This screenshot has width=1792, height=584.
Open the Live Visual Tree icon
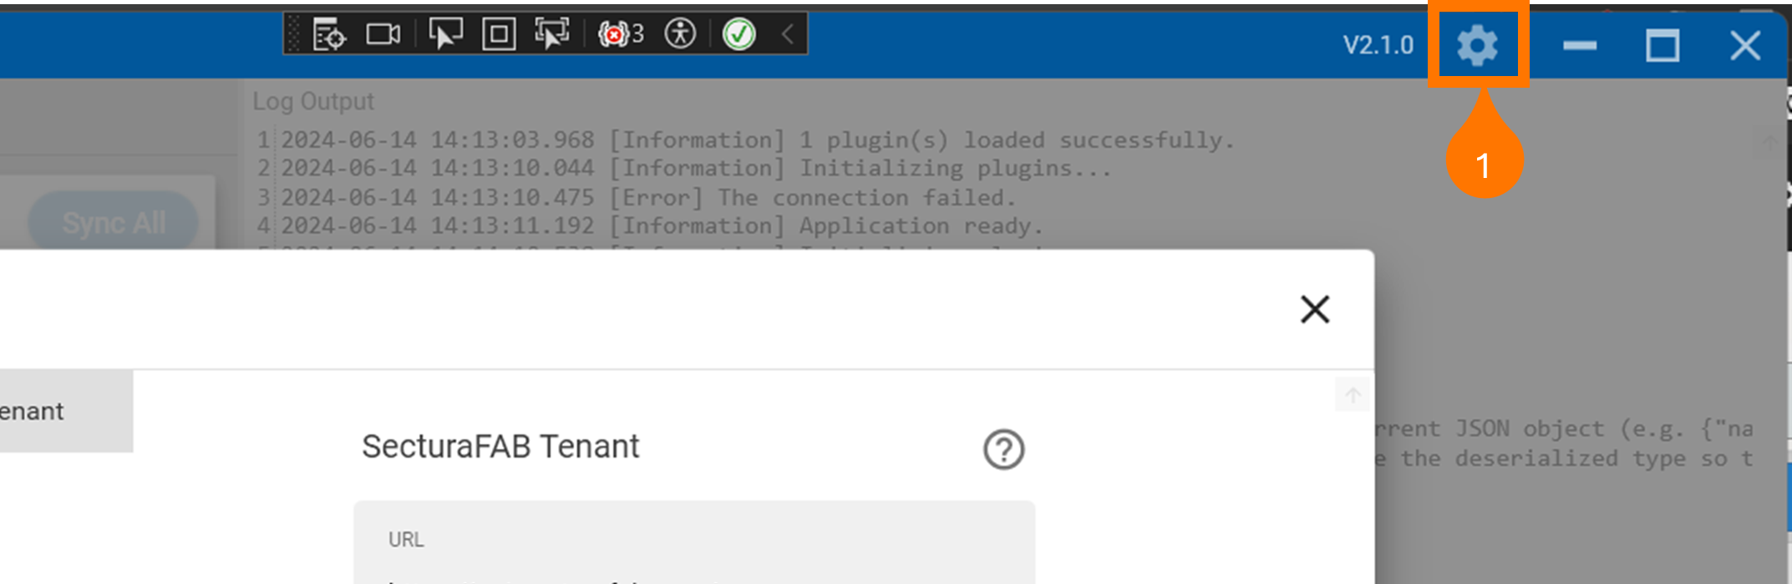pos(329,34)
